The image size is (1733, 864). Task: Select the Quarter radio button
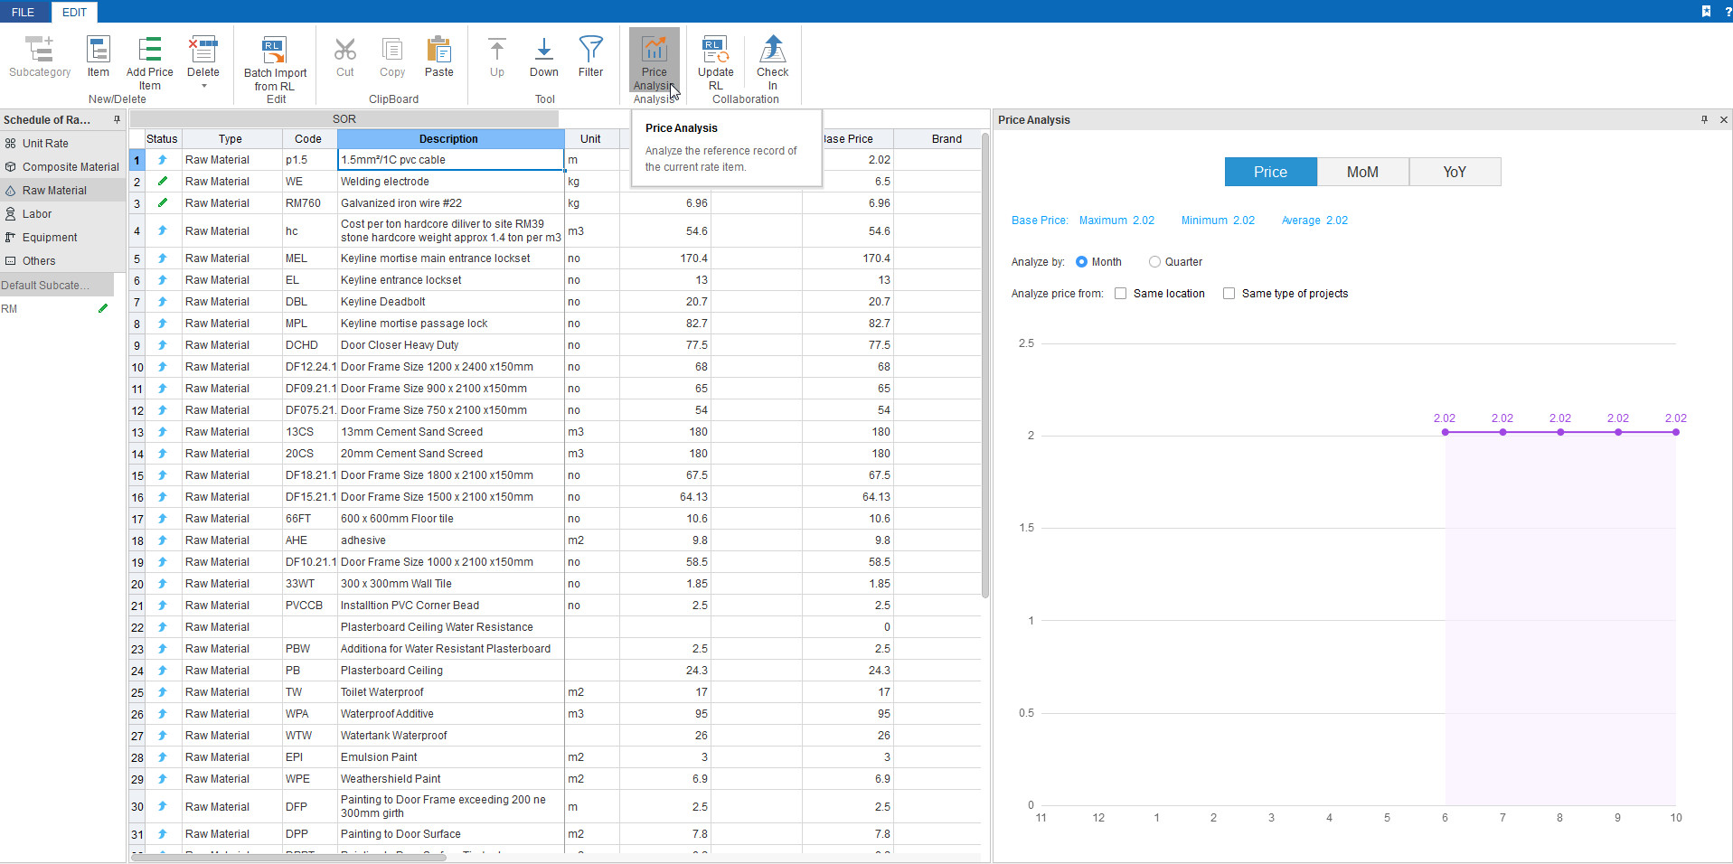pyautogui.click(x=1154, y=262)
